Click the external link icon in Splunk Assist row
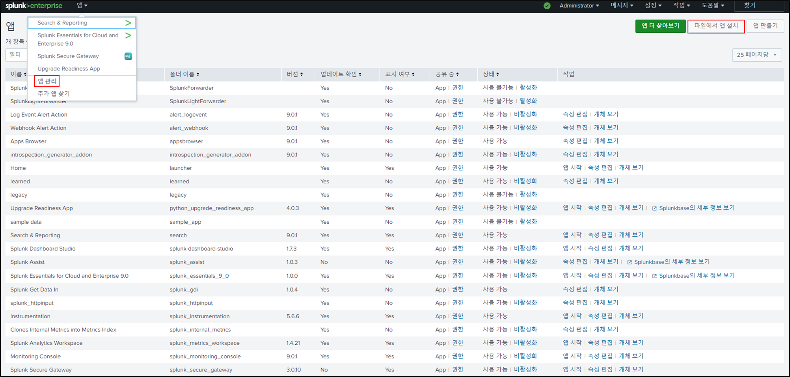The image size is (790, 377). coord(630,262)
